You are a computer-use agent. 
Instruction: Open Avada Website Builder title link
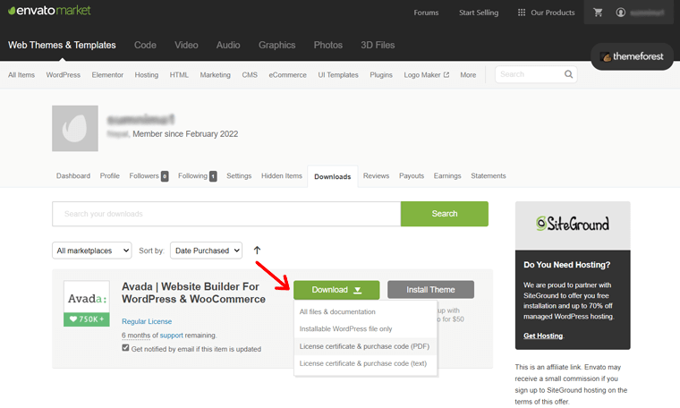193,293
